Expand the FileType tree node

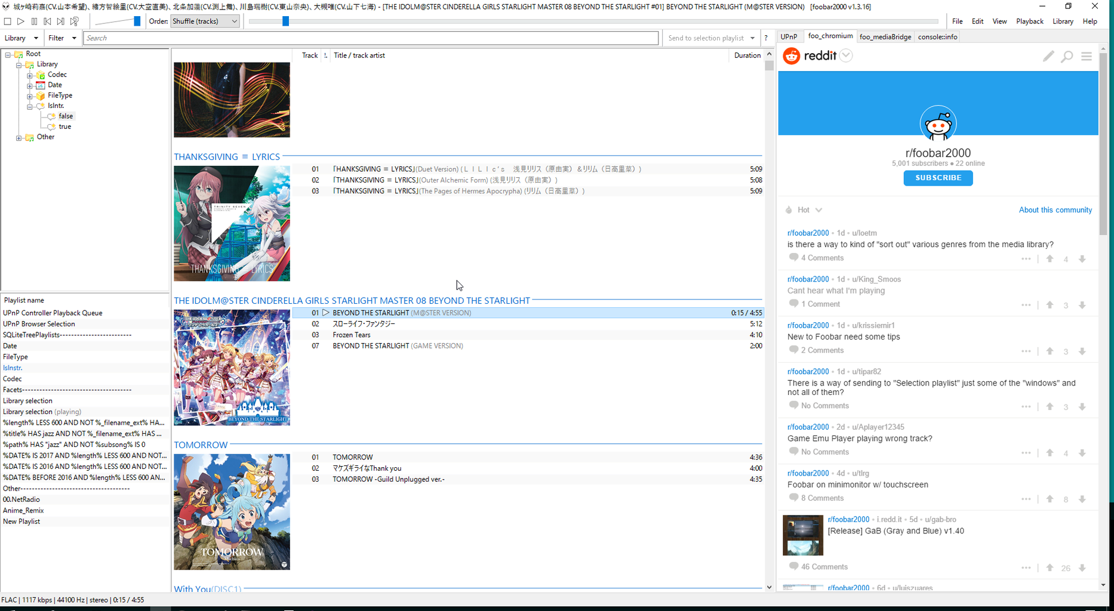30,96
